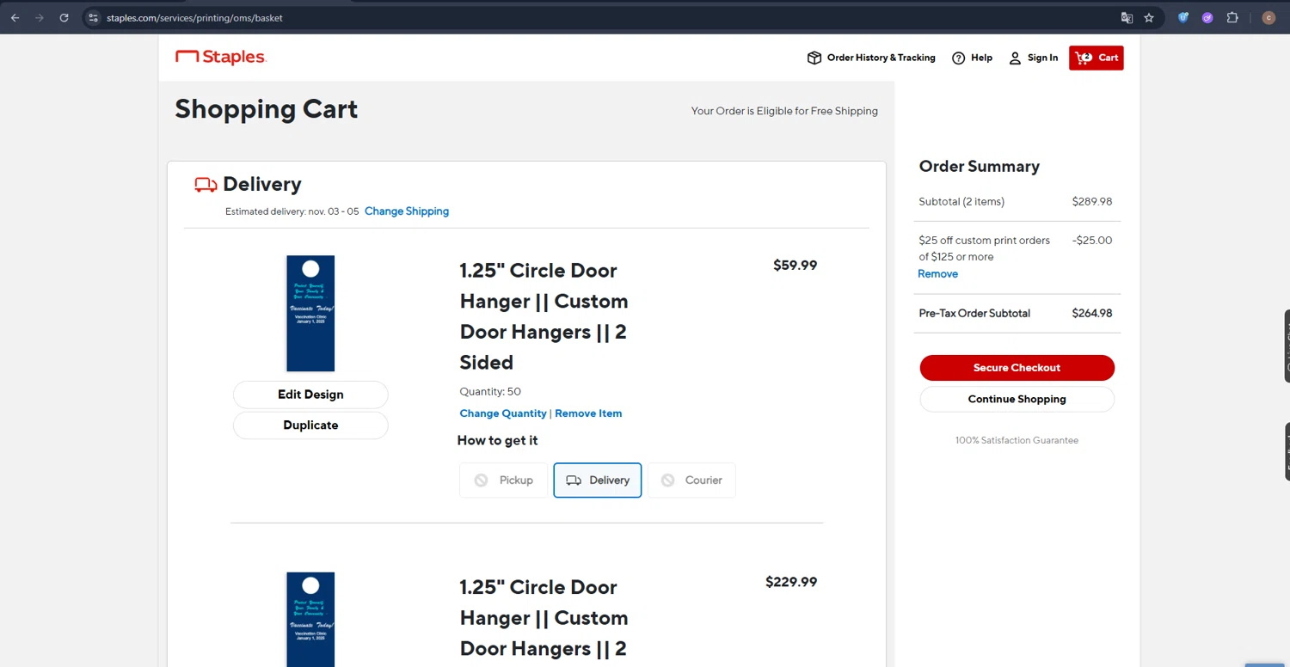Click Edit Design for the $59.99 door hanger
The image size is (1290, 667).
tap(310, 395)
